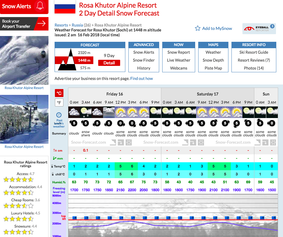The height and width of the screenshot is (237, 283).
Task: Select the 575 m elevation forecast
Action: tap(85, 68)
